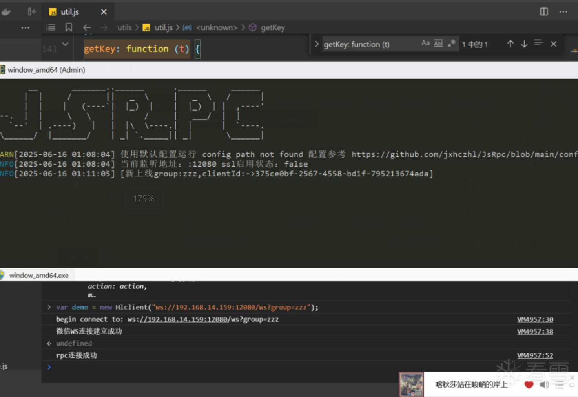Go to next match with down arrow
The height and width of the screenshot is (397, 578).
524,44
